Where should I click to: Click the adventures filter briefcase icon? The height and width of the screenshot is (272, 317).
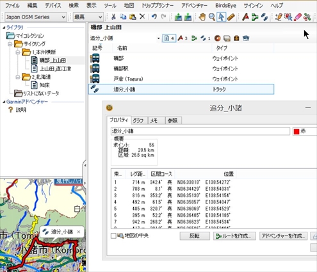[236, 38]
